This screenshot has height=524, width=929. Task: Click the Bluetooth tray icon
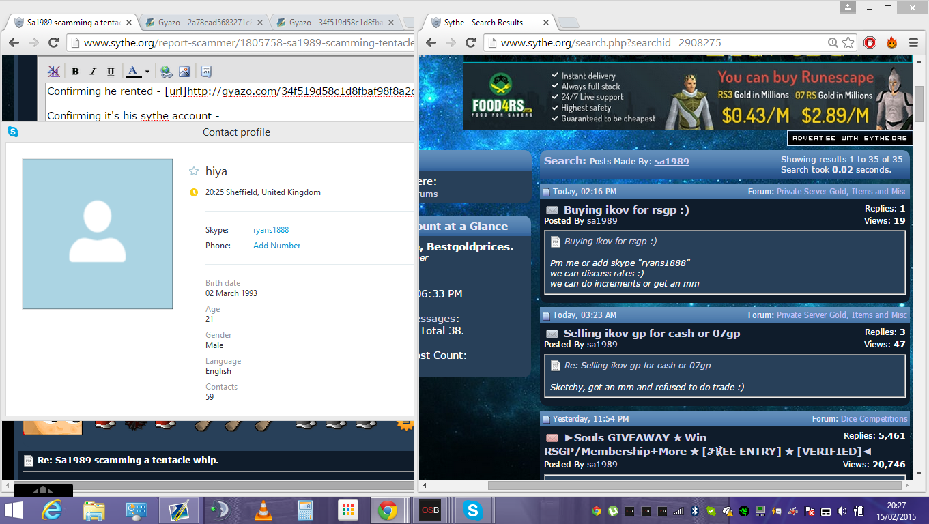[695, 511]
